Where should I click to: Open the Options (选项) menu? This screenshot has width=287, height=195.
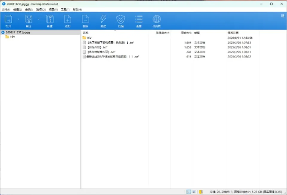click(41, 10)
